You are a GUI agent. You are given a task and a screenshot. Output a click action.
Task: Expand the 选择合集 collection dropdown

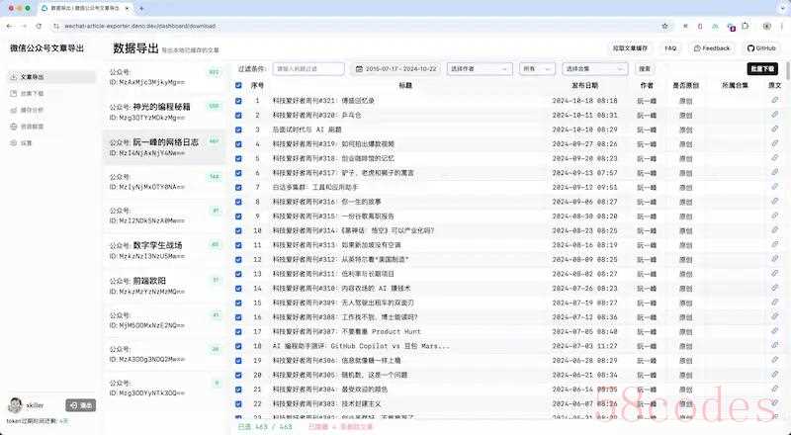coord(595,69)
